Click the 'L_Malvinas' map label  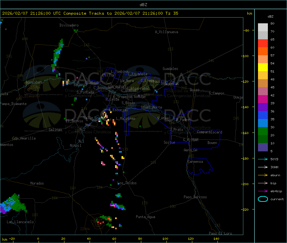click(126, 118)
